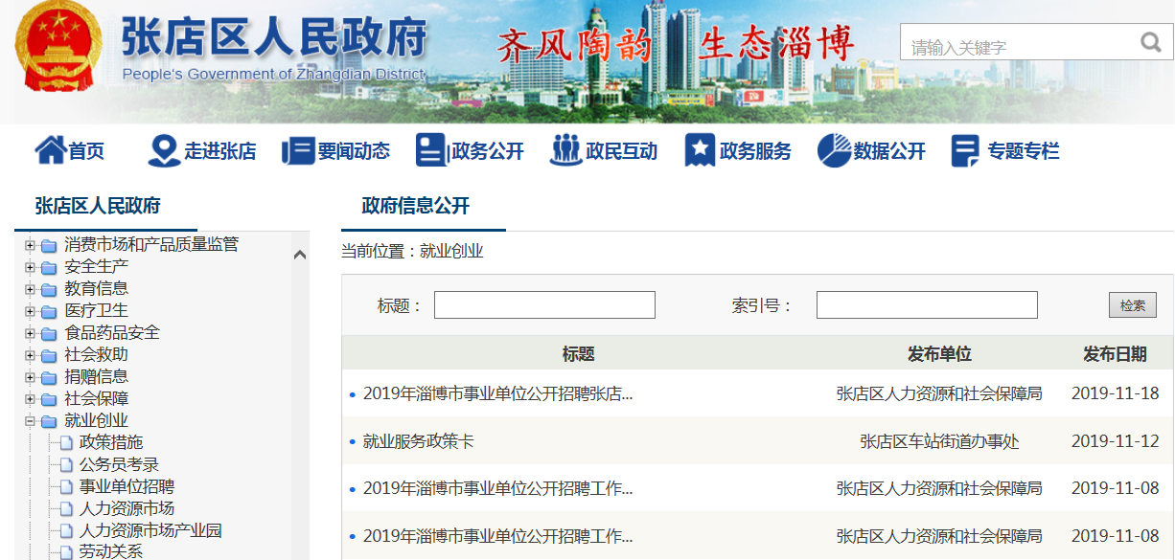Click the magnifier search icon in header
This screenshot has height=560, width=1175.
pos(1150,43)
